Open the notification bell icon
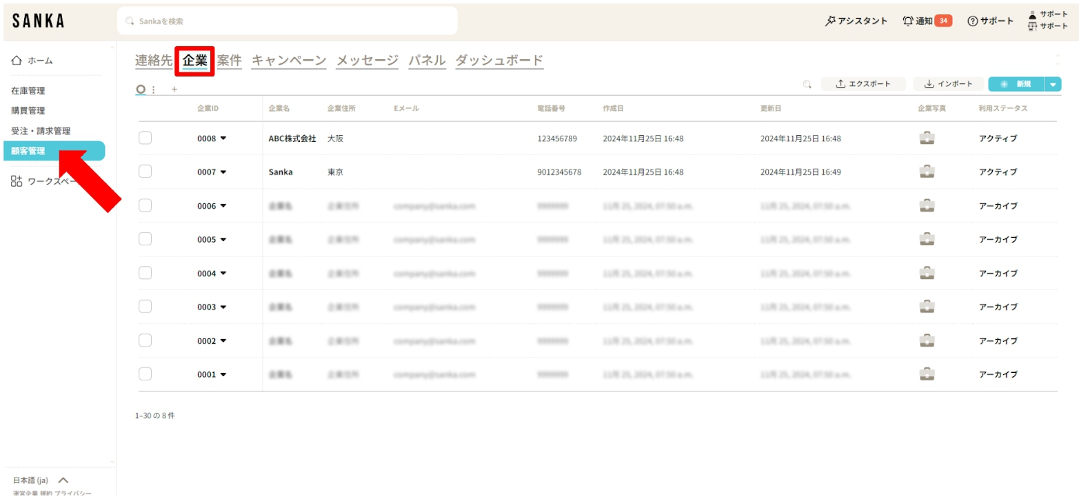Viewport: 1079px width, 501px height. (x=908, y=21)
